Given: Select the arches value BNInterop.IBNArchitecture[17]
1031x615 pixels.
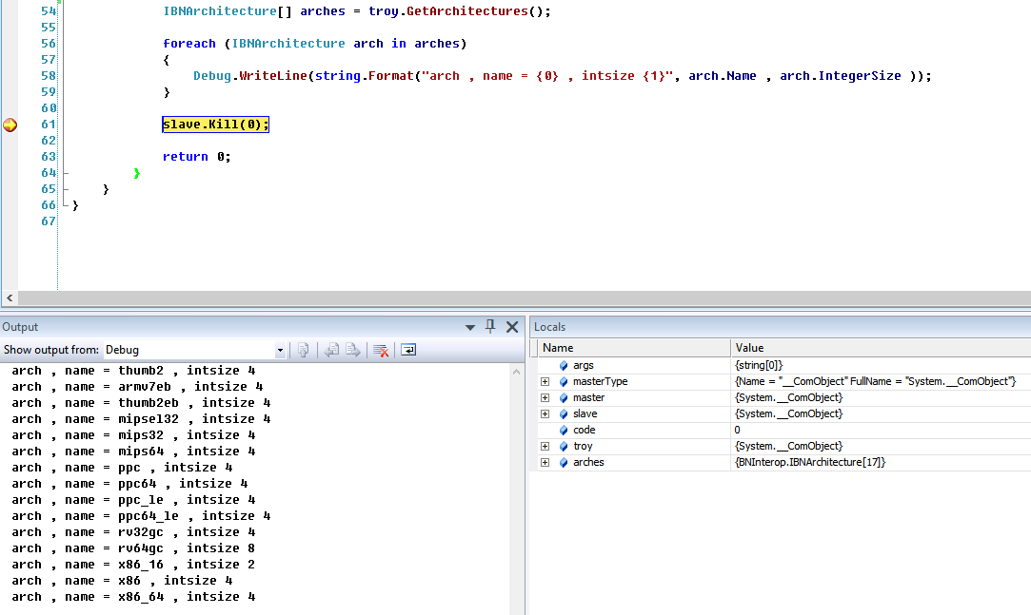Looking at the screenshot, I should tap(810, 462).
